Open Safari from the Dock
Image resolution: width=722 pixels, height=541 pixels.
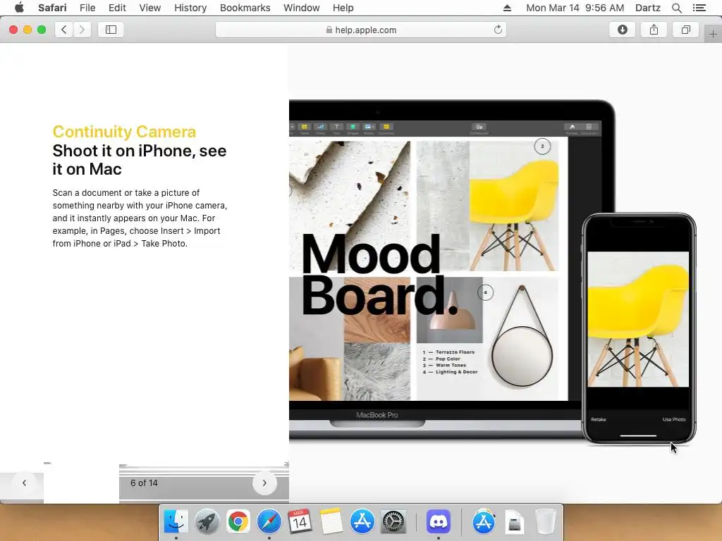pos(269,522)
